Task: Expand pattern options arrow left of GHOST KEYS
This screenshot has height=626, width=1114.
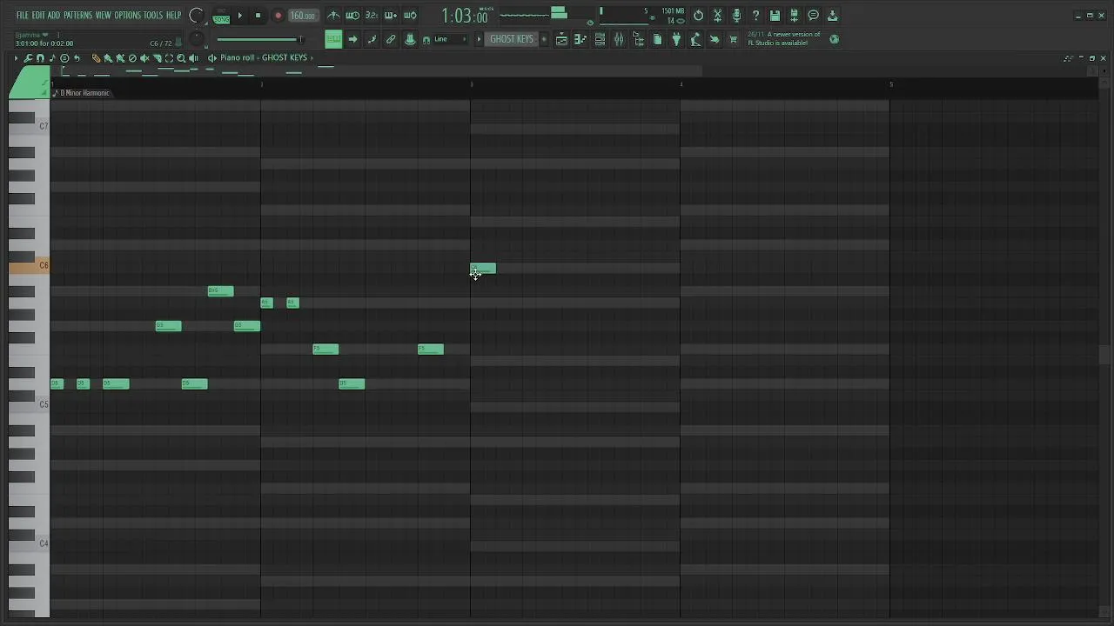Action: [x=479, y=39]
